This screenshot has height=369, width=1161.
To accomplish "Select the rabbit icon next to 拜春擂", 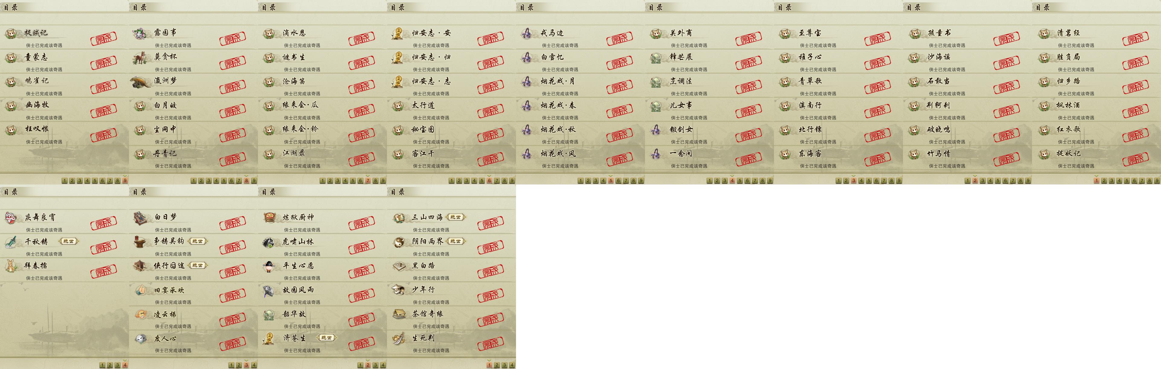I will pyautogui.click(x=11, y=266).
